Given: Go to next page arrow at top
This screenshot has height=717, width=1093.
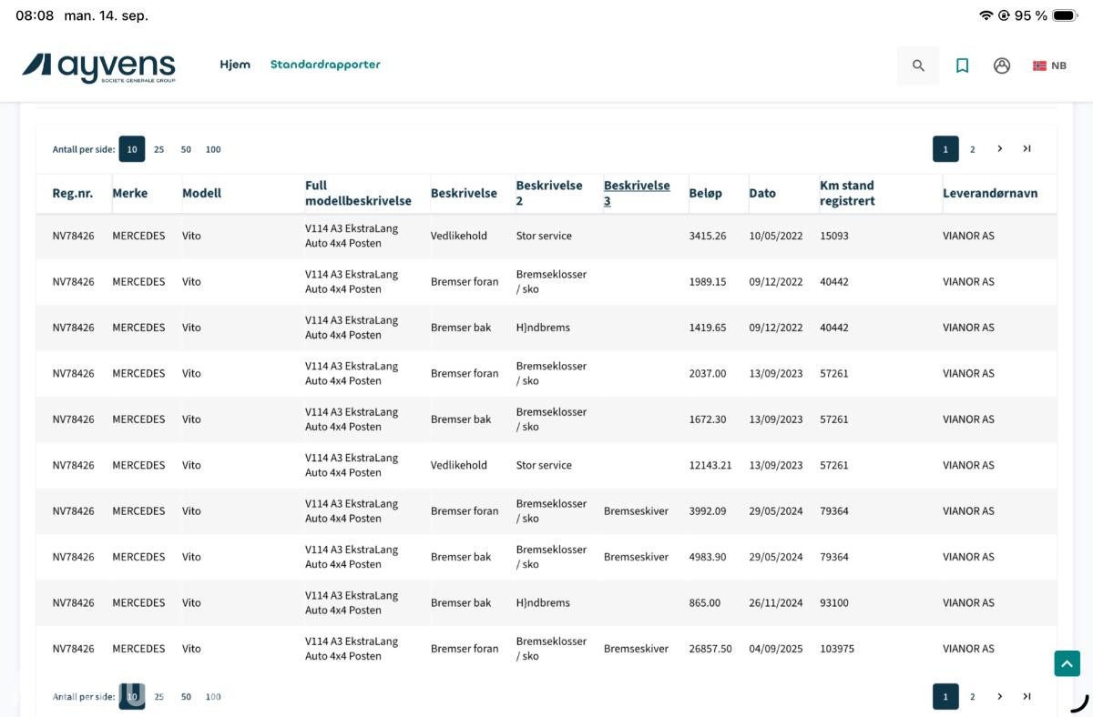Looking at the screenshot, I should point(999,149).
